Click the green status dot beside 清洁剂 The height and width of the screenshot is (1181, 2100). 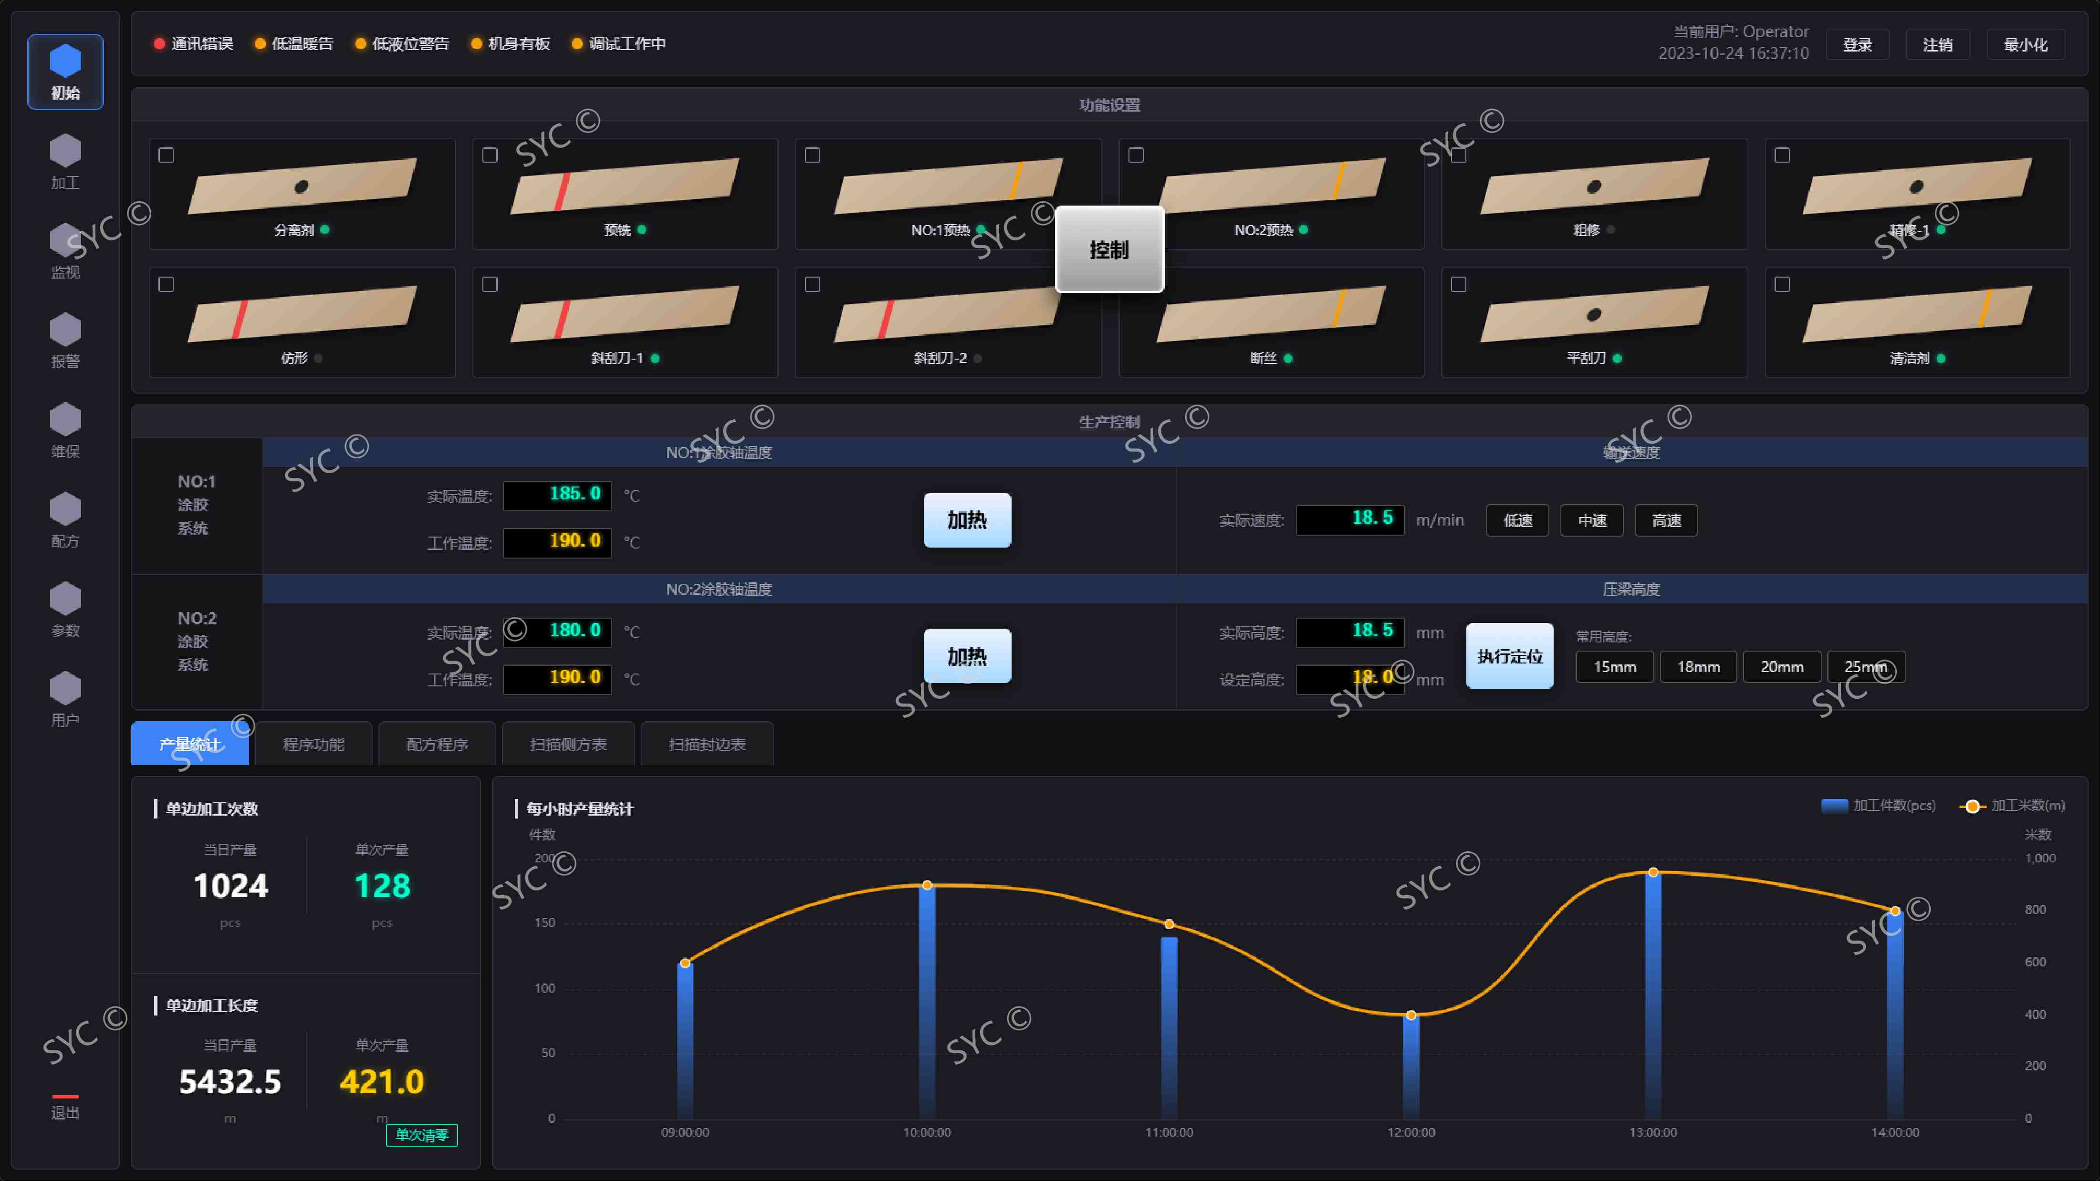pyautogui.click(x=1941, y=359)
